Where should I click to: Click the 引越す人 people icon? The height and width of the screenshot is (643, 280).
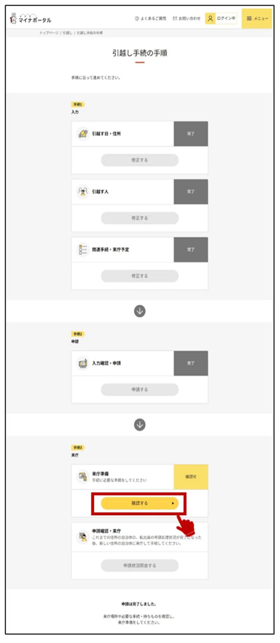[x=82, y=192]
